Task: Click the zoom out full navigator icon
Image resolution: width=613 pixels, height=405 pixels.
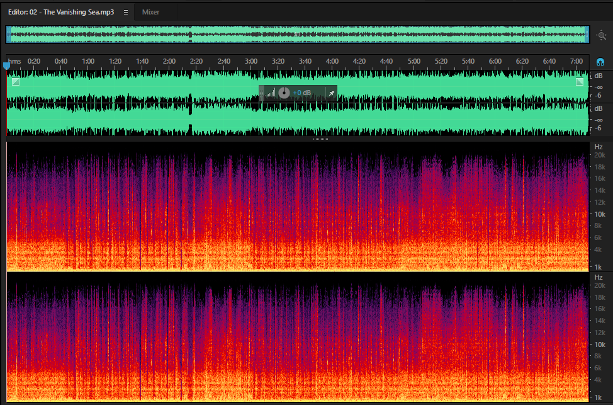Action: click(x=601, y=35)
